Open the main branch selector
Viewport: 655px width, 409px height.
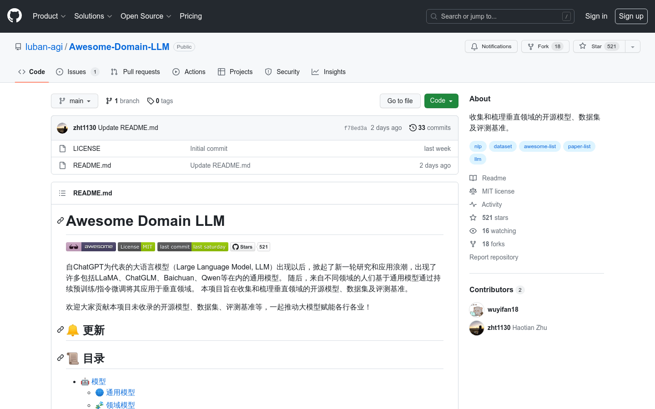75,101
